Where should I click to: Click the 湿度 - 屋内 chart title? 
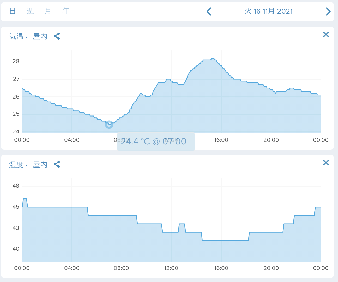coord(28,164)
